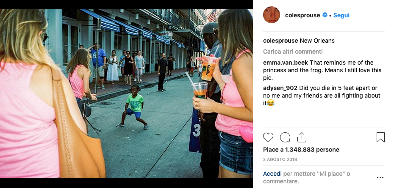Click colesprouse username in the caption
Screen dimensions: 394x188
(280, 41)
